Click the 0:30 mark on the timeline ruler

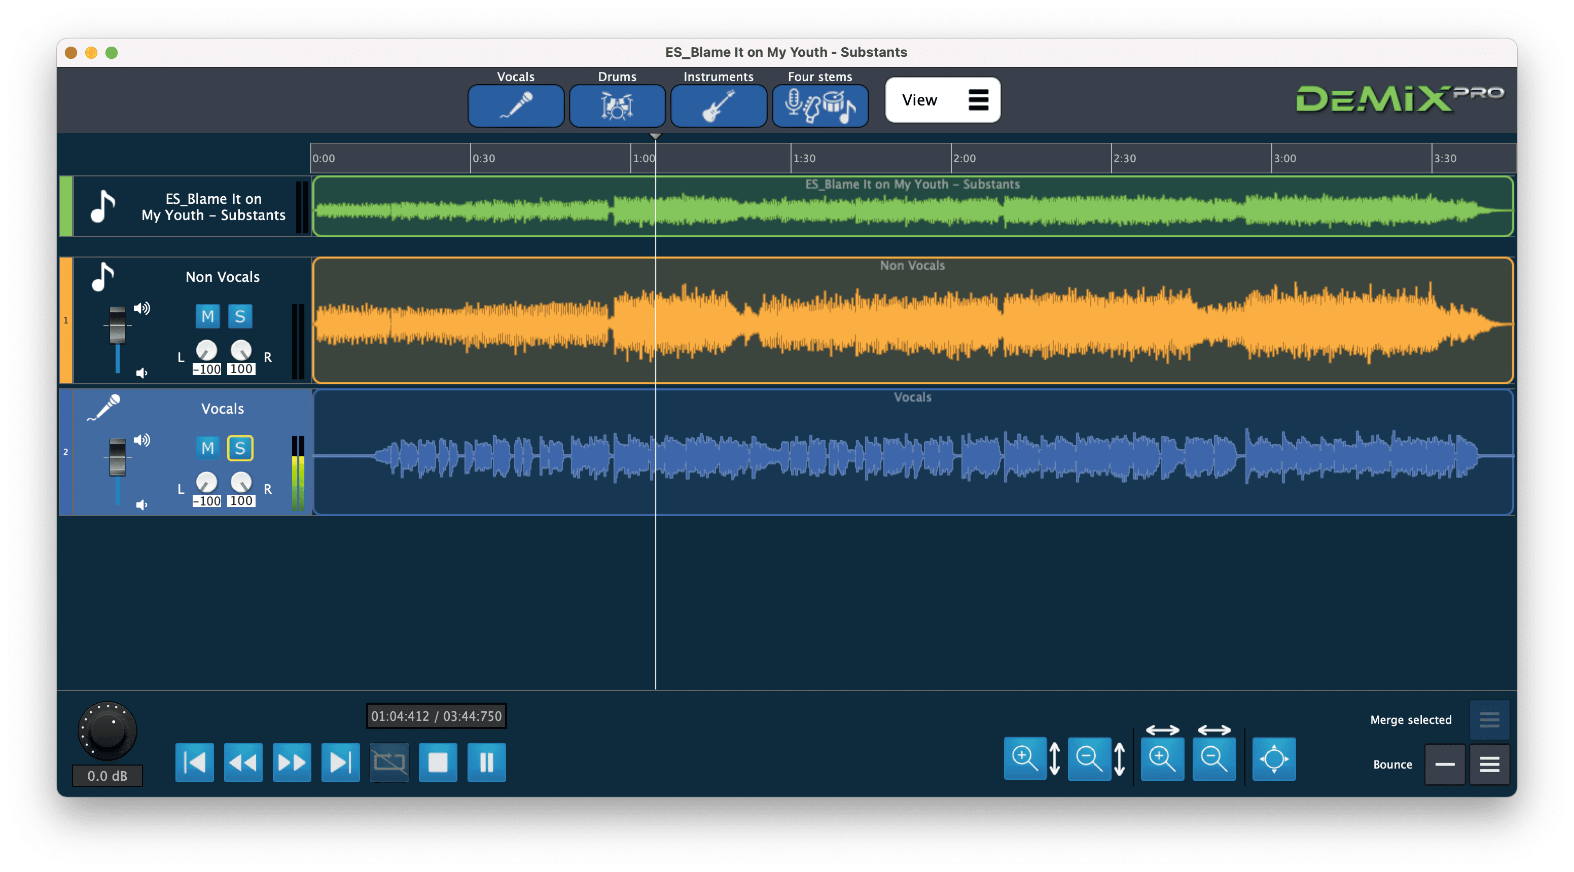483,158
